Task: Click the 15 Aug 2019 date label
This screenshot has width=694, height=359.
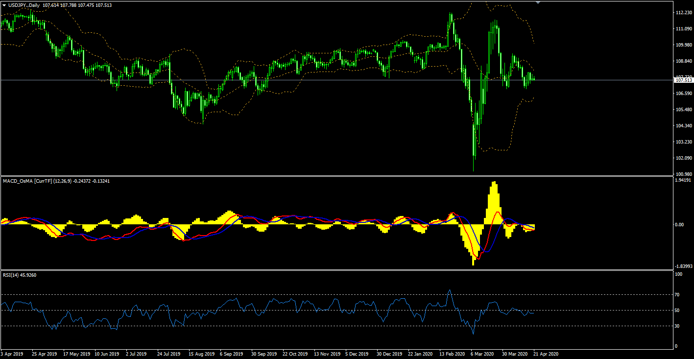Action: [x=202, y=354]
